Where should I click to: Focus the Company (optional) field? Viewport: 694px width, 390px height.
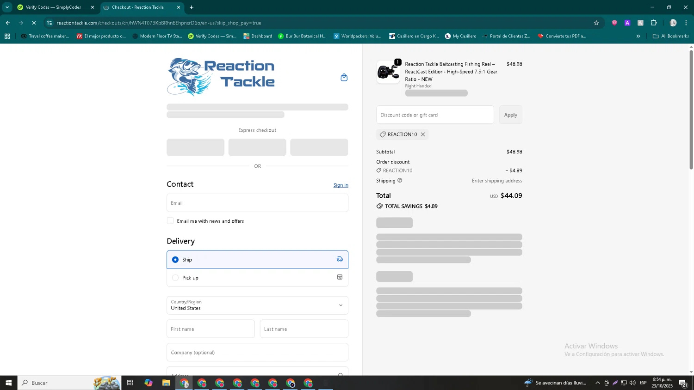257,353
